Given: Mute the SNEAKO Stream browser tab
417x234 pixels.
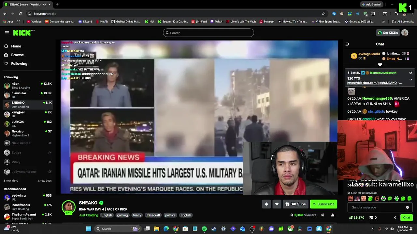Looking at the screenshot, I should [x=44, y=4].
